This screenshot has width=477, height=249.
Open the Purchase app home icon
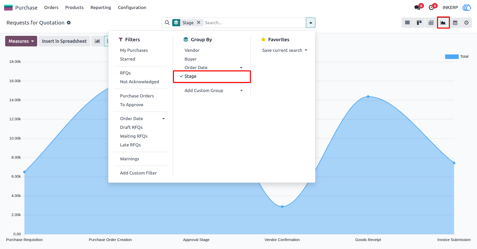coord(8,7)
